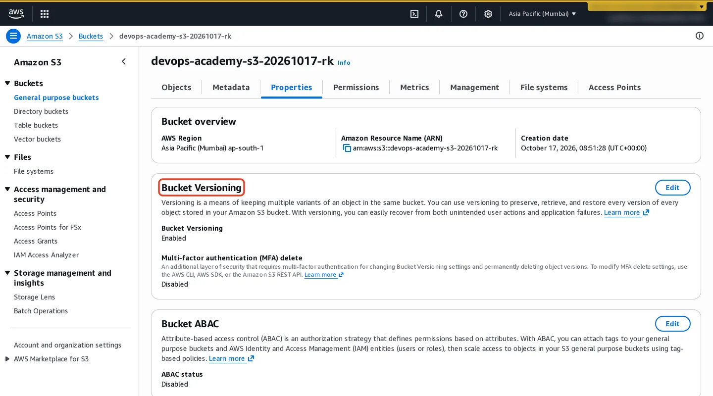Open Table buckets in sidebar
The width and height of the screenshot is (713, 396).
coord(36,125)
